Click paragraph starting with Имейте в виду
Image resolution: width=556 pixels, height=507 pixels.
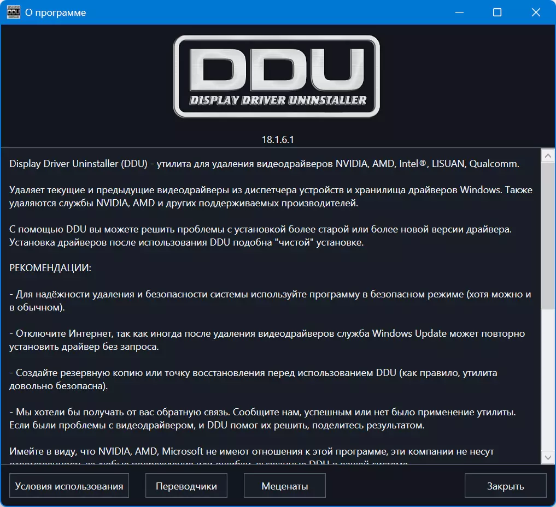251,457
